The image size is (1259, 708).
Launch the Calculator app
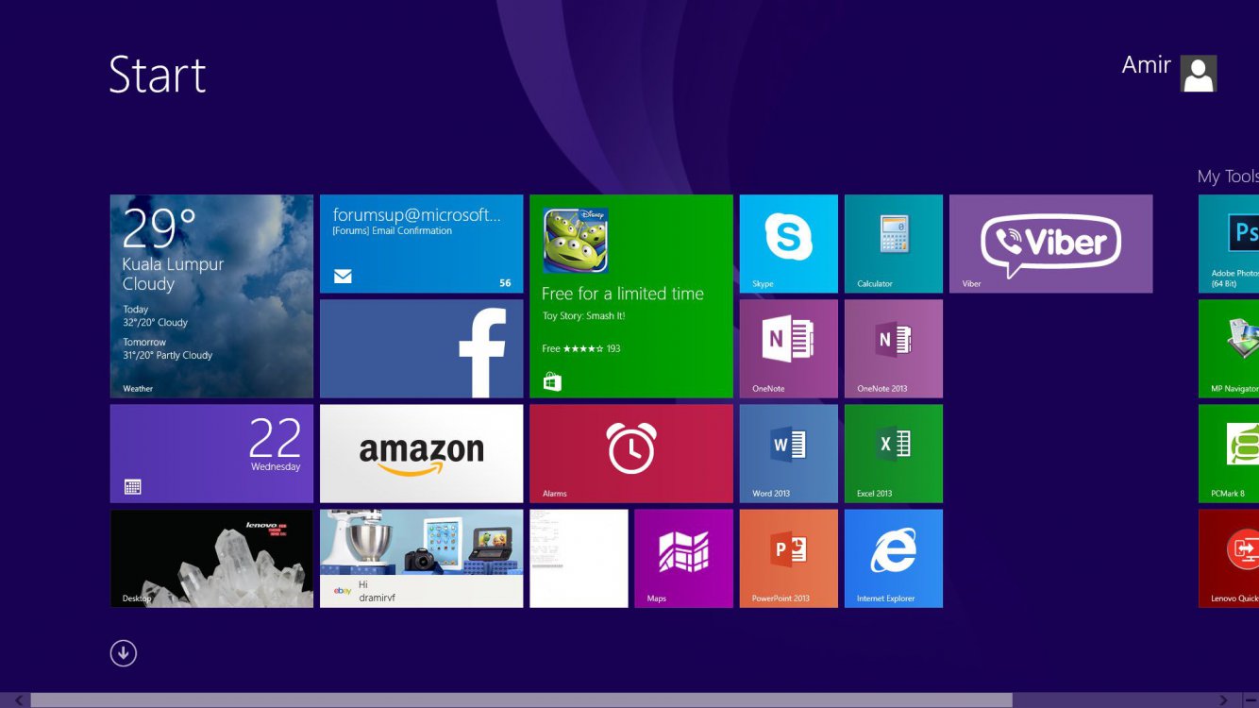[x=893, y=244]
